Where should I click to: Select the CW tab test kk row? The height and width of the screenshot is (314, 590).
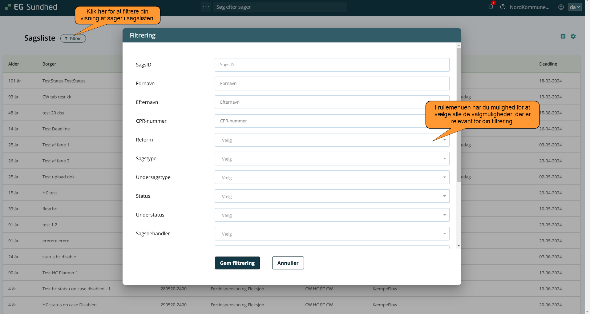292,97
